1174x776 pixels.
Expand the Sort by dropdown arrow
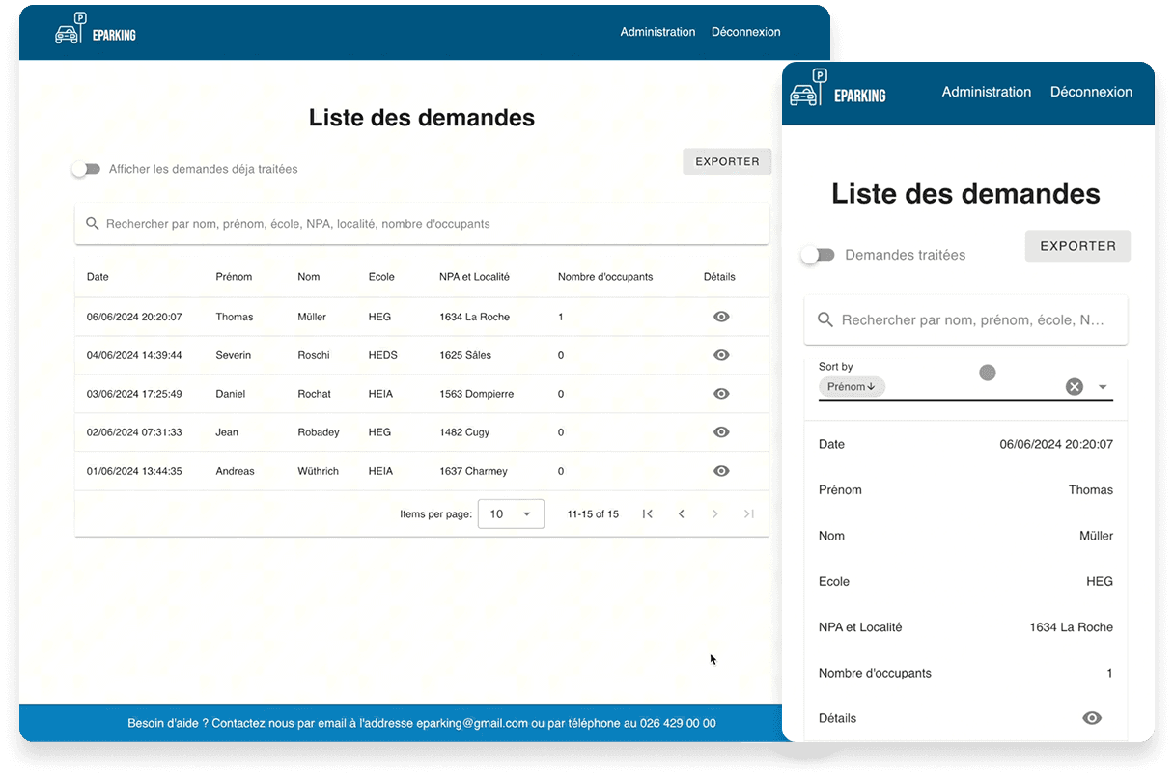point(1103,387)
